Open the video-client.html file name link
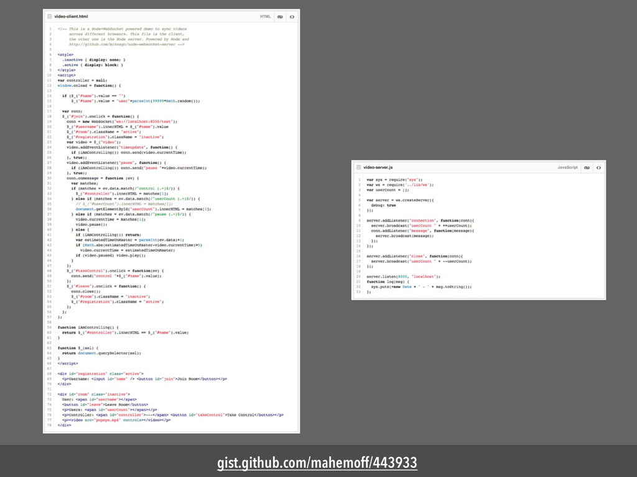The width and height of the screenshot is (637, 477). (x=71, y=17)
